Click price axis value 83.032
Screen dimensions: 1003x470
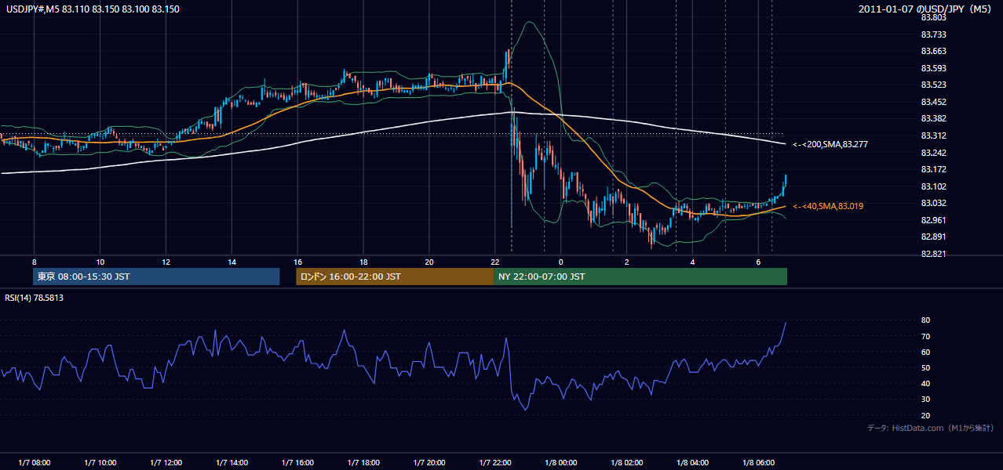click(x=933, y=203)
